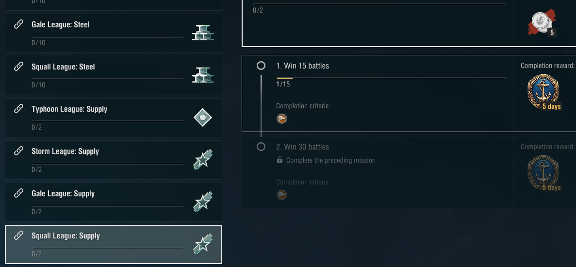Click the Win 30 battles mission title

point(302,147)
